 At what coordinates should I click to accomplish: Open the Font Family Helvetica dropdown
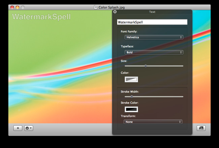pos(154,37)
